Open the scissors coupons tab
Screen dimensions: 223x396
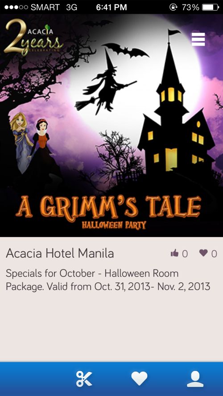[84, 379]
